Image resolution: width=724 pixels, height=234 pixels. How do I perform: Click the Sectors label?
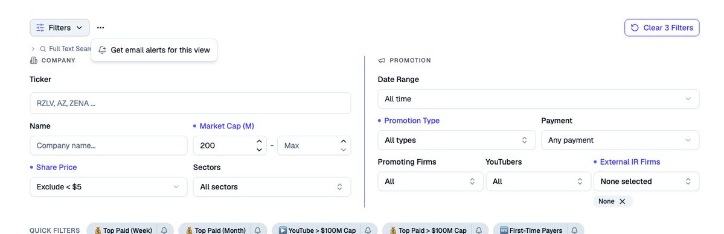[207, 167]
